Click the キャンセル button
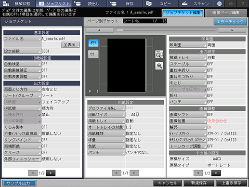 pos(168,183)
